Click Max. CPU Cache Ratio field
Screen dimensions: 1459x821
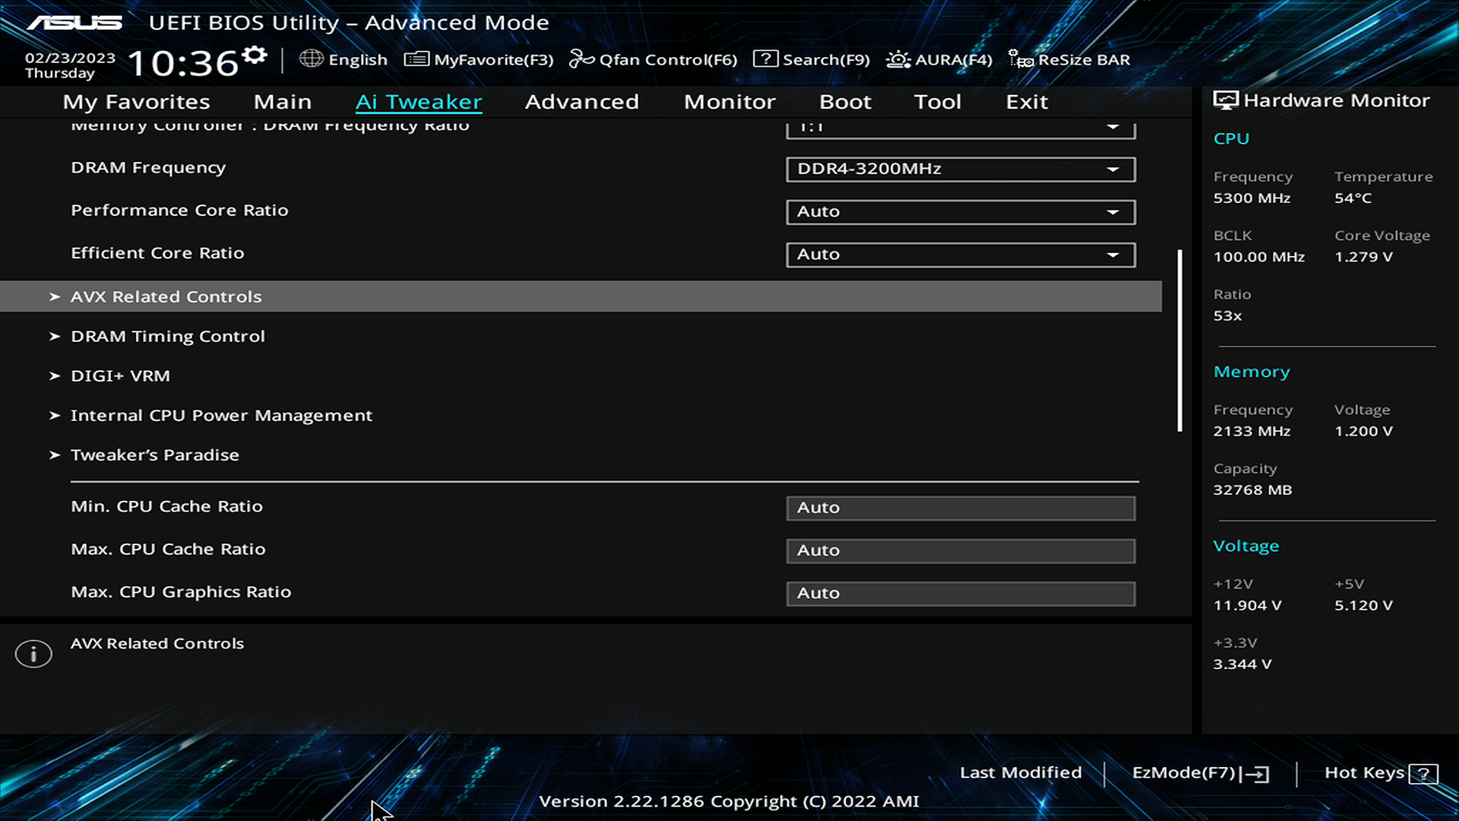click(961, 550)
